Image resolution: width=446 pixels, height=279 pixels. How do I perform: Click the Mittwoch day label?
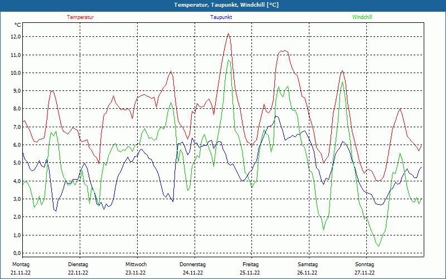pyautogui.click(x=136, y=264)
